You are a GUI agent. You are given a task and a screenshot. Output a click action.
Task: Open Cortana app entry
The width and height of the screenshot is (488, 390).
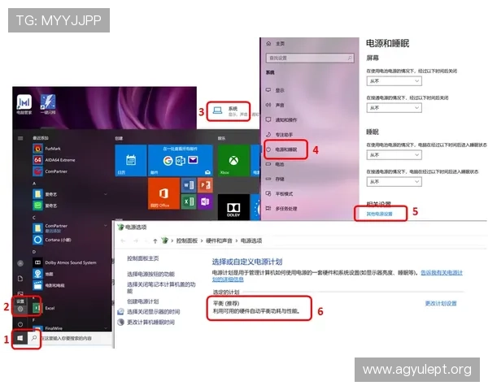coord(52,240)
